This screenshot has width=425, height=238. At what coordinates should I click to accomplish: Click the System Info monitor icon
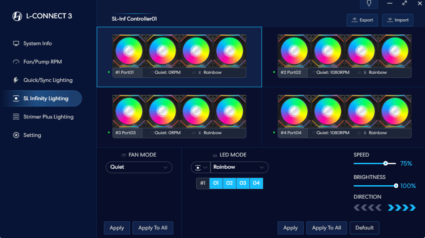16,43
